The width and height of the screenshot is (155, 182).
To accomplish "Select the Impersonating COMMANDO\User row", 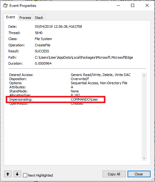I will point(56,99).
